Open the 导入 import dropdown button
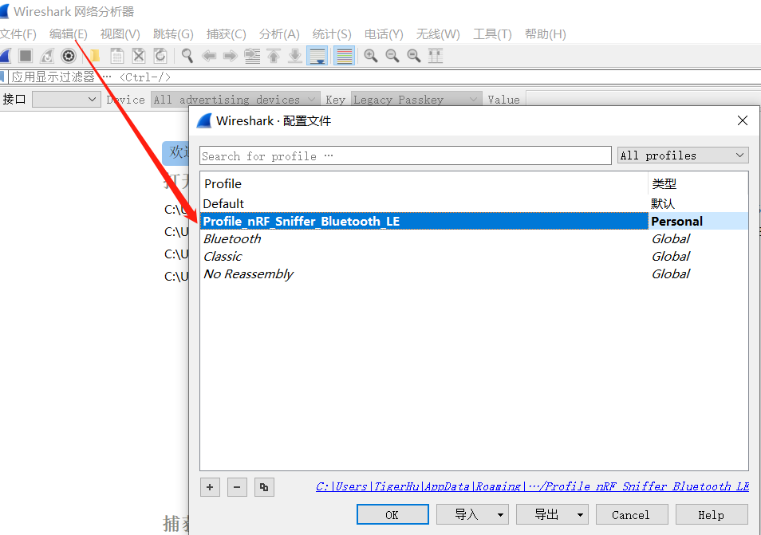Image resolution: width=761 pixels, height=535 pixels. point(473,514)
